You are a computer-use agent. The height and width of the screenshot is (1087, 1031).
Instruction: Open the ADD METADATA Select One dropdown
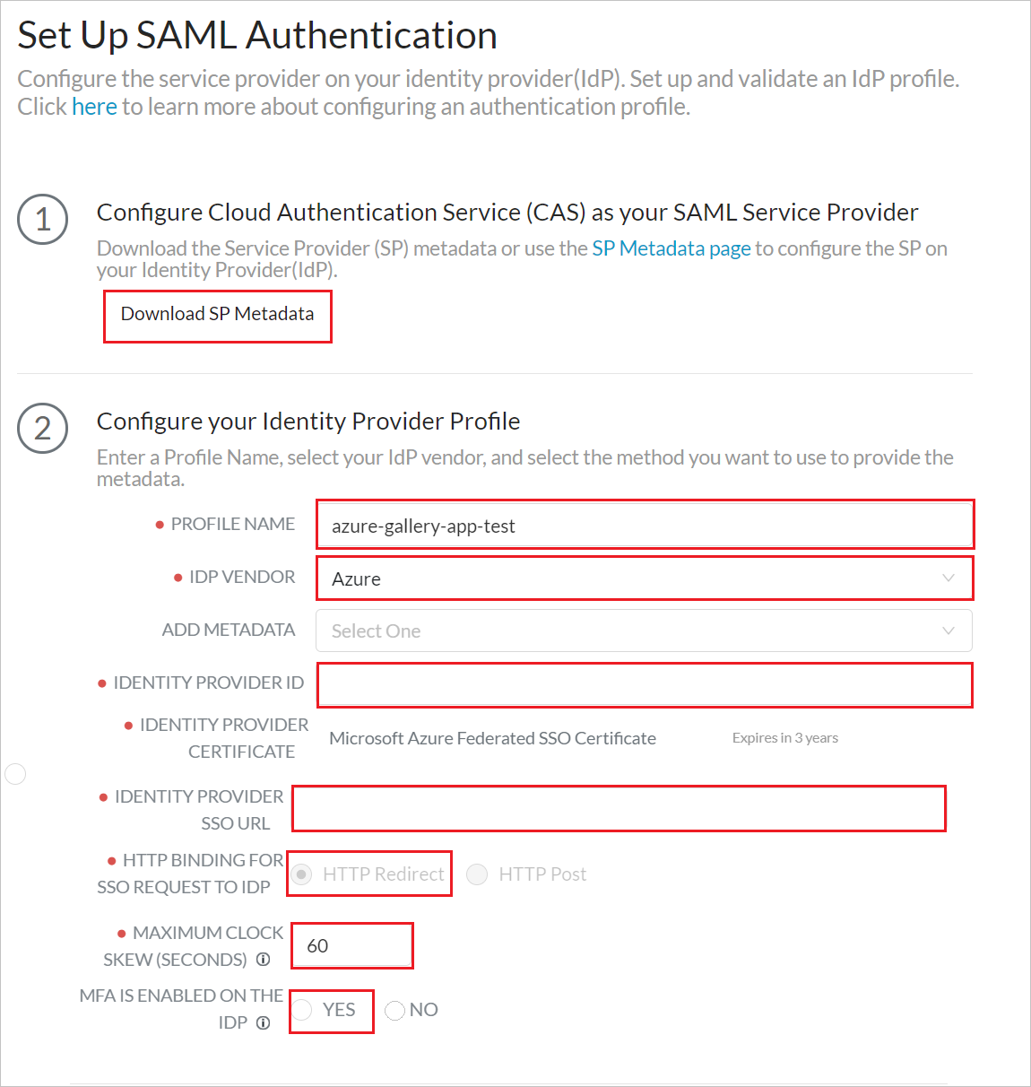coord(644,630)
